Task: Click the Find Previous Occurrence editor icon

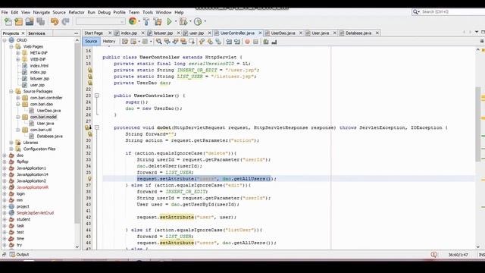Action: coord(167,42)
